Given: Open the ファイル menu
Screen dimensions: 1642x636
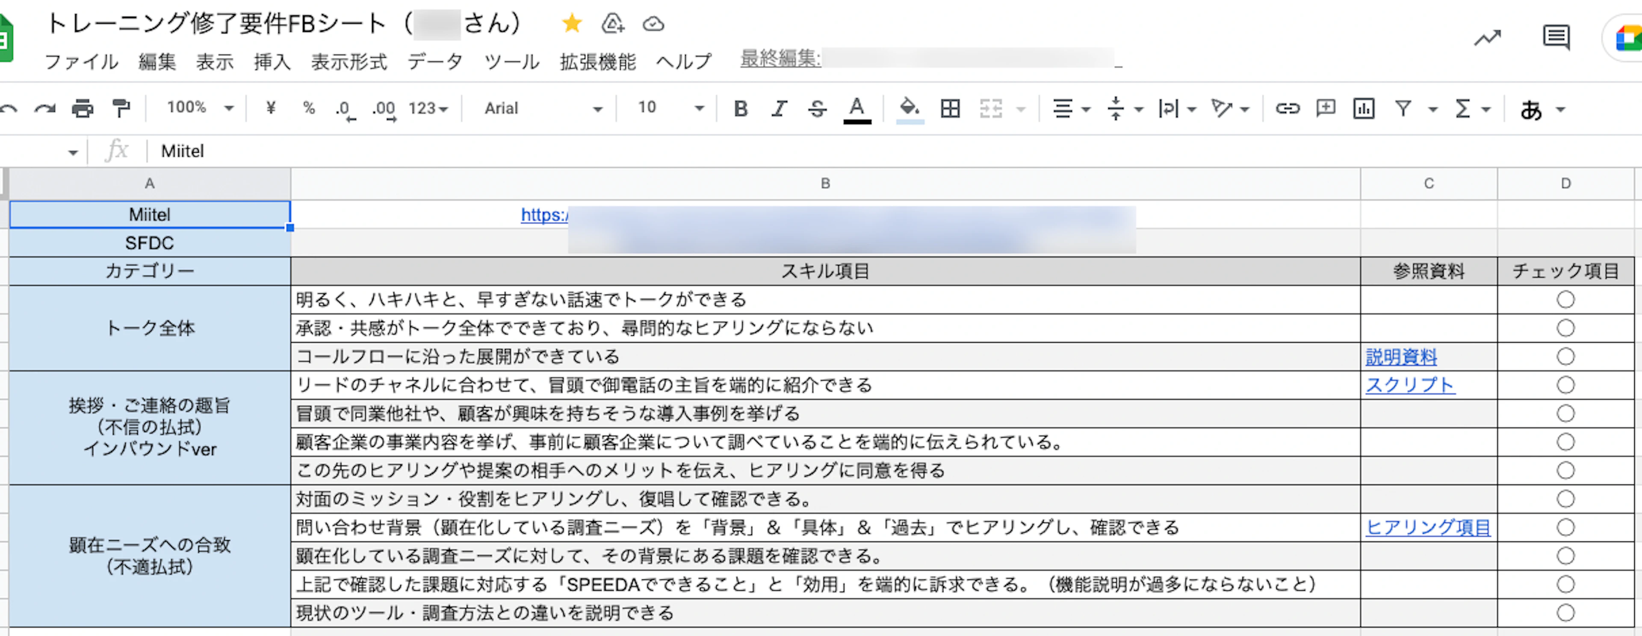Looking at the screenshot, I should 82,62.
